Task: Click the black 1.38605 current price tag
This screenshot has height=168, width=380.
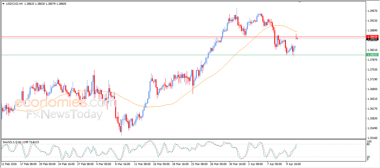Action: pyautogui.click(x=372, y=39)
